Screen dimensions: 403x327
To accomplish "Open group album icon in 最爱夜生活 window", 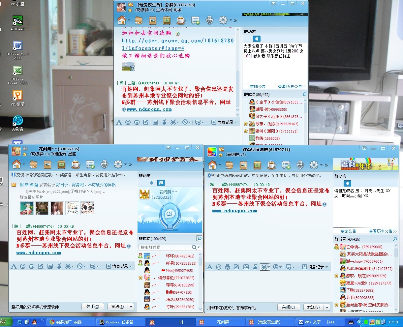I will click(x=153, y=21).
